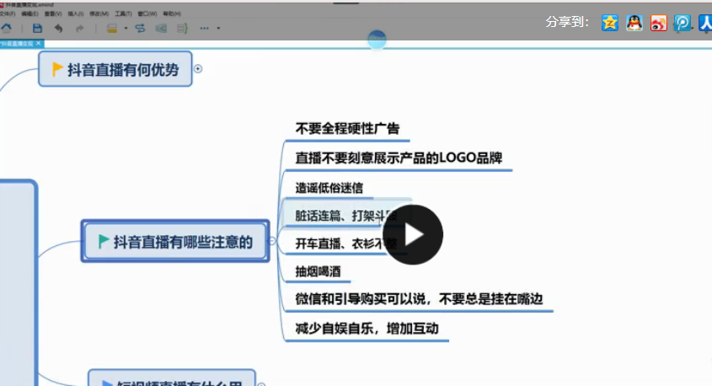The height and width of the screenshot is (386, 712).
Task: Open the 查看(V) menu
Action: pyautogui.click(x=53, y=13)
